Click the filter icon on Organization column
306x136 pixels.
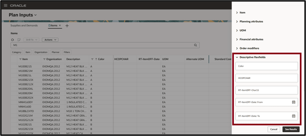44,59
